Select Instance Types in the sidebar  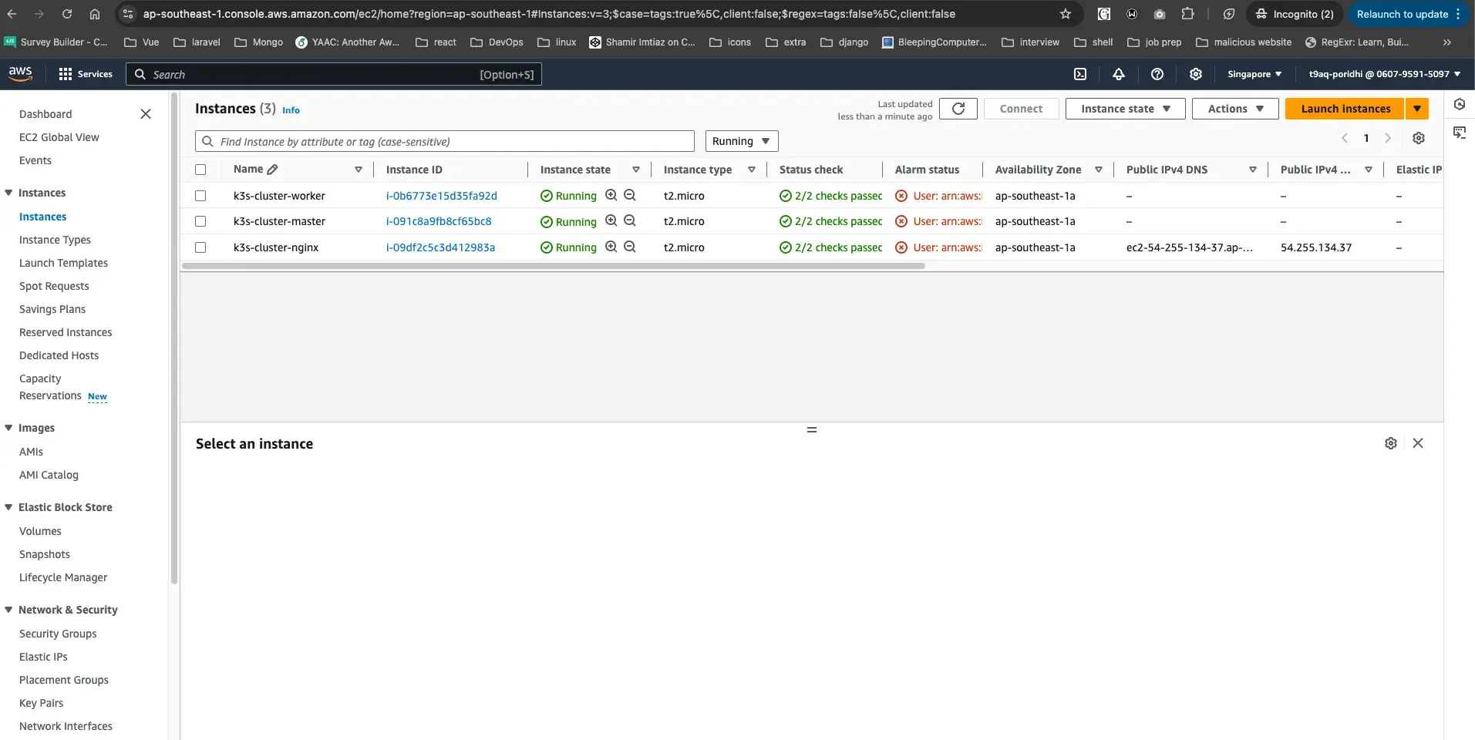coord(55,240)
